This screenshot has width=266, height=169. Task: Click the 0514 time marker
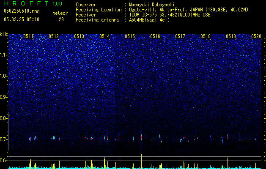pyautogui.click(x=104, y=36)
